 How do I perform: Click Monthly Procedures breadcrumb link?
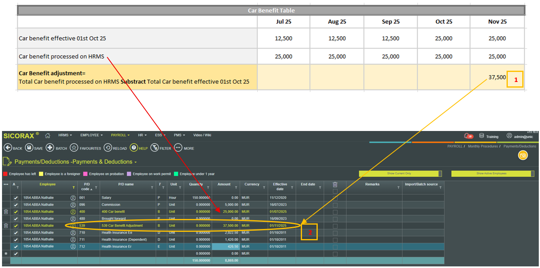[482, 146]
